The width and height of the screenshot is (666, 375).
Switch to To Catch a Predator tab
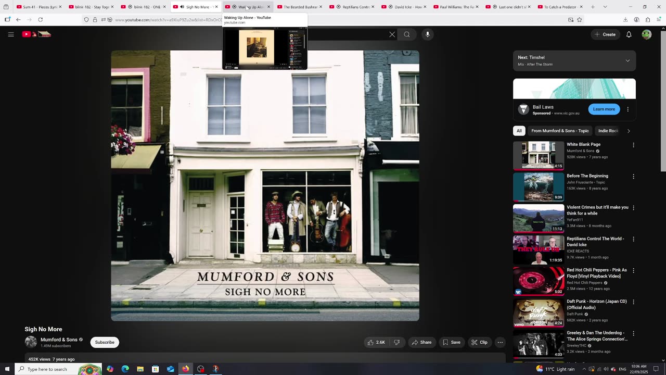[x=560, y=7]
